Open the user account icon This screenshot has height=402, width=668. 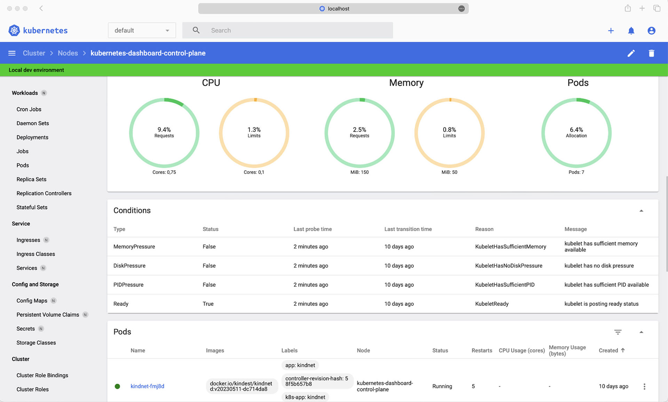pyautogui.click(x=651, y=31)
